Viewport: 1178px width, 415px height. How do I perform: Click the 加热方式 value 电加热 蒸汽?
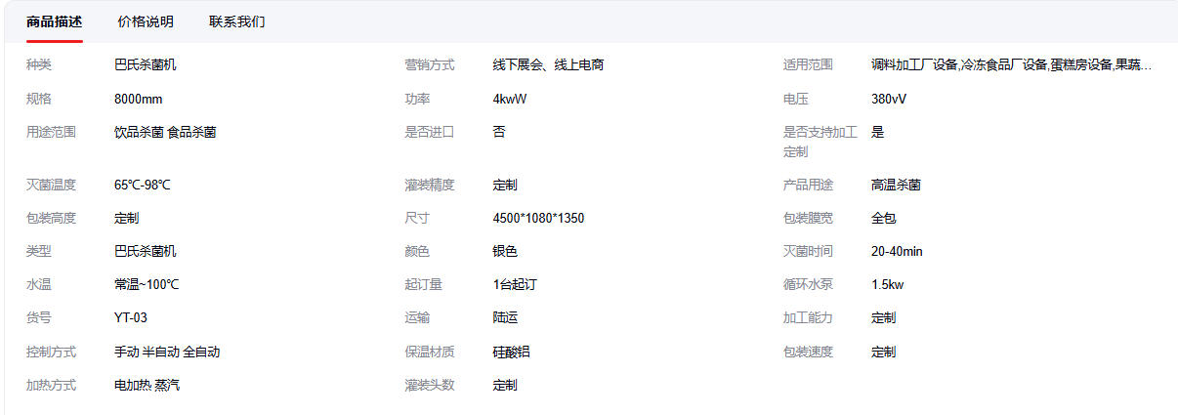click(x=147, y=385)
